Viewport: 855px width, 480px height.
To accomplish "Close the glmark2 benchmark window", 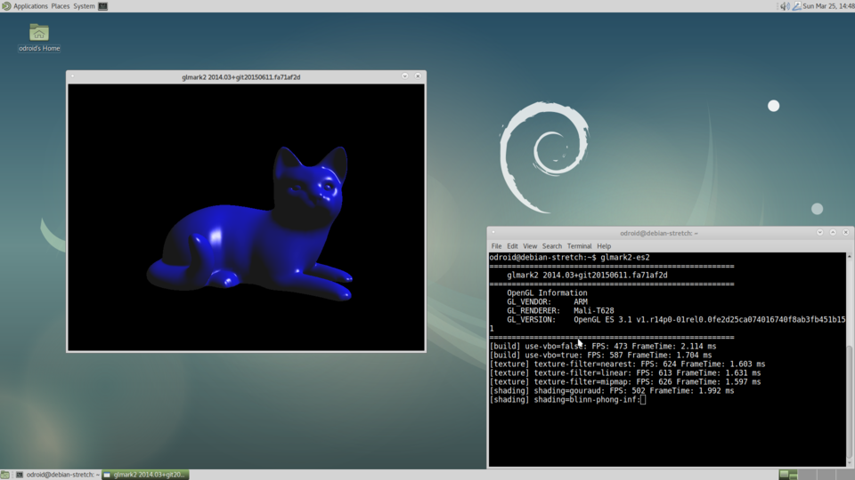I will (x=418, y=76).
